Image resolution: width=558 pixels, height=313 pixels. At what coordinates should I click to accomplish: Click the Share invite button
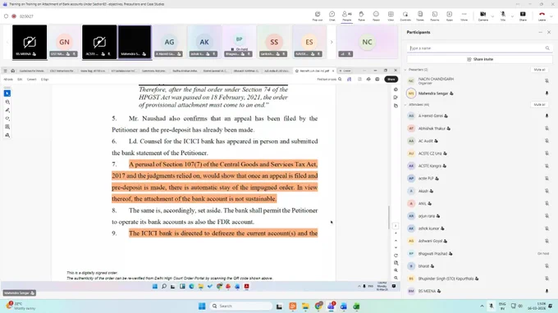[x=480, y=59]
